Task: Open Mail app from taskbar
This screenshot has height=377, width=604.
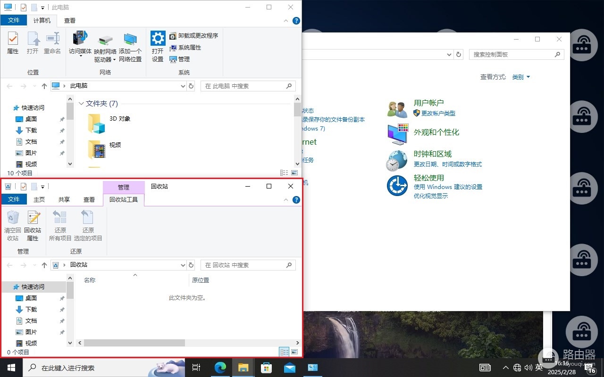Action: coord(290,368)
